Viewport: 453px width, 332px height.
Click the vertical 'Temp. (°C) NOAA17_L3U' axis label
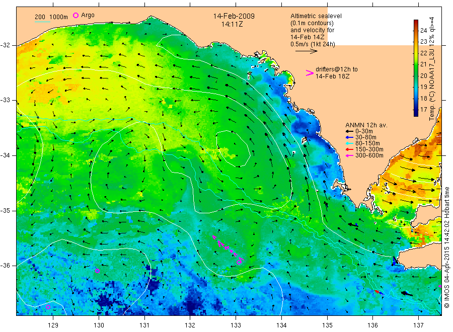432,68
